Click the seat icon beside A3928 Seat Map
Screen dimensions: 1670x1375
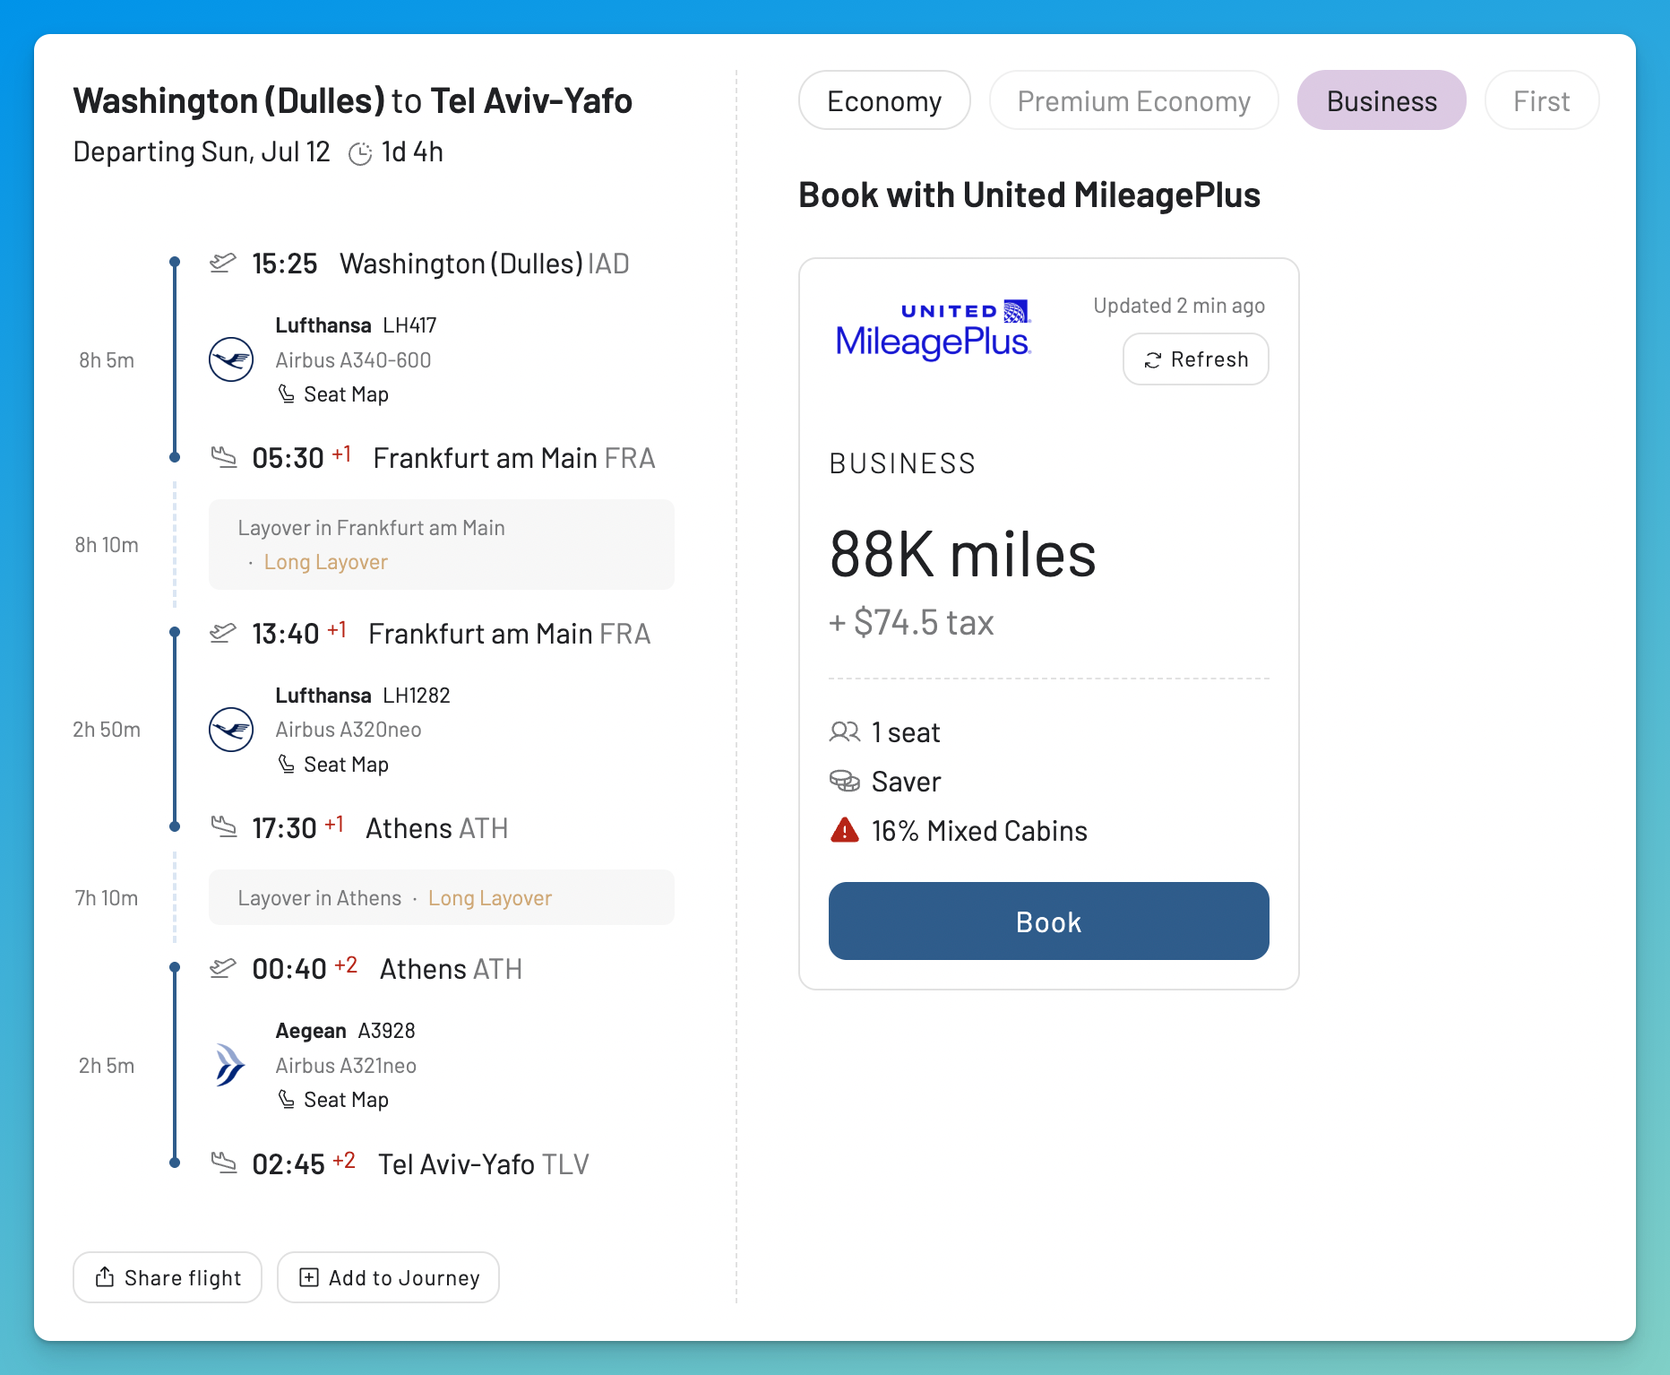tap(286, 1099)
